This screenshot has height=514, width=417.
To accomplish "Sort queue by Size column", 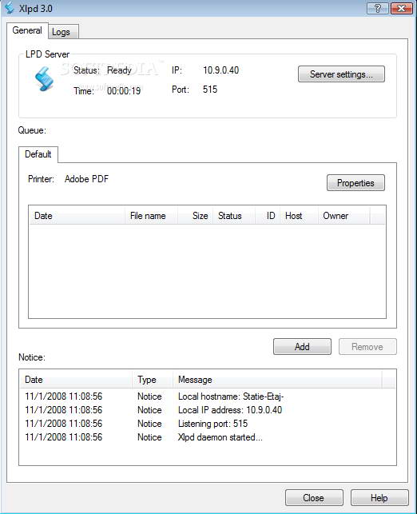I will click(x=196, y=216).
